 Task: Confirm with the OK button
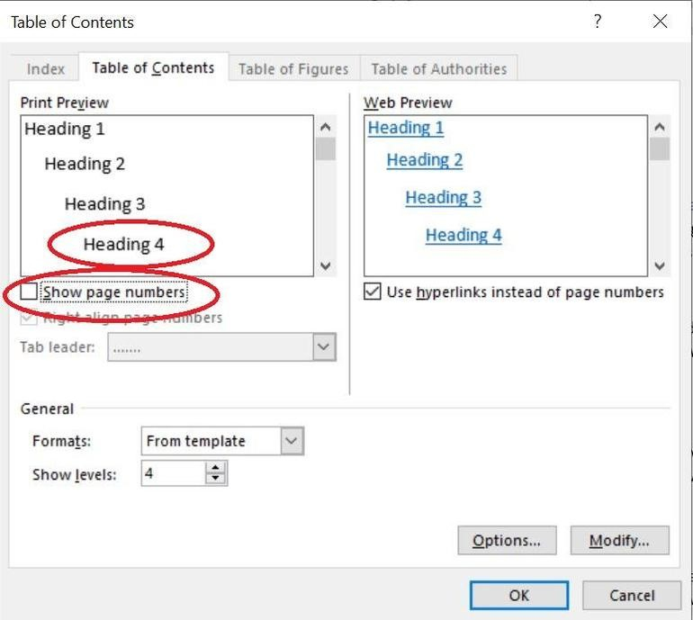point(518,596)
